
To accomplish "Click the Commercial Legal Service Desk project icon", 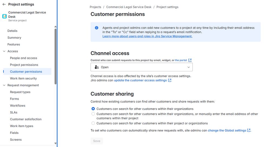I will pyautogui.click(x=5, y=16).
